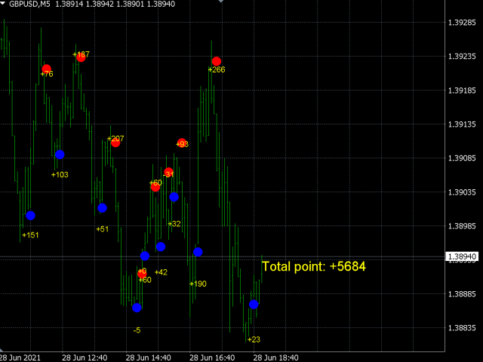Select the red dot above +266

(217, 62)
